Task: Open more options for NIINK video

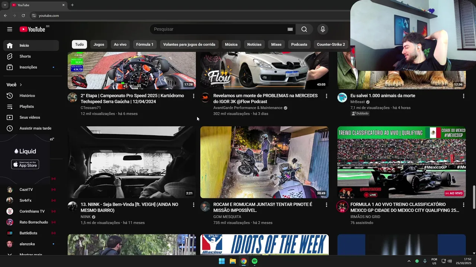Action: pos(193,205)
